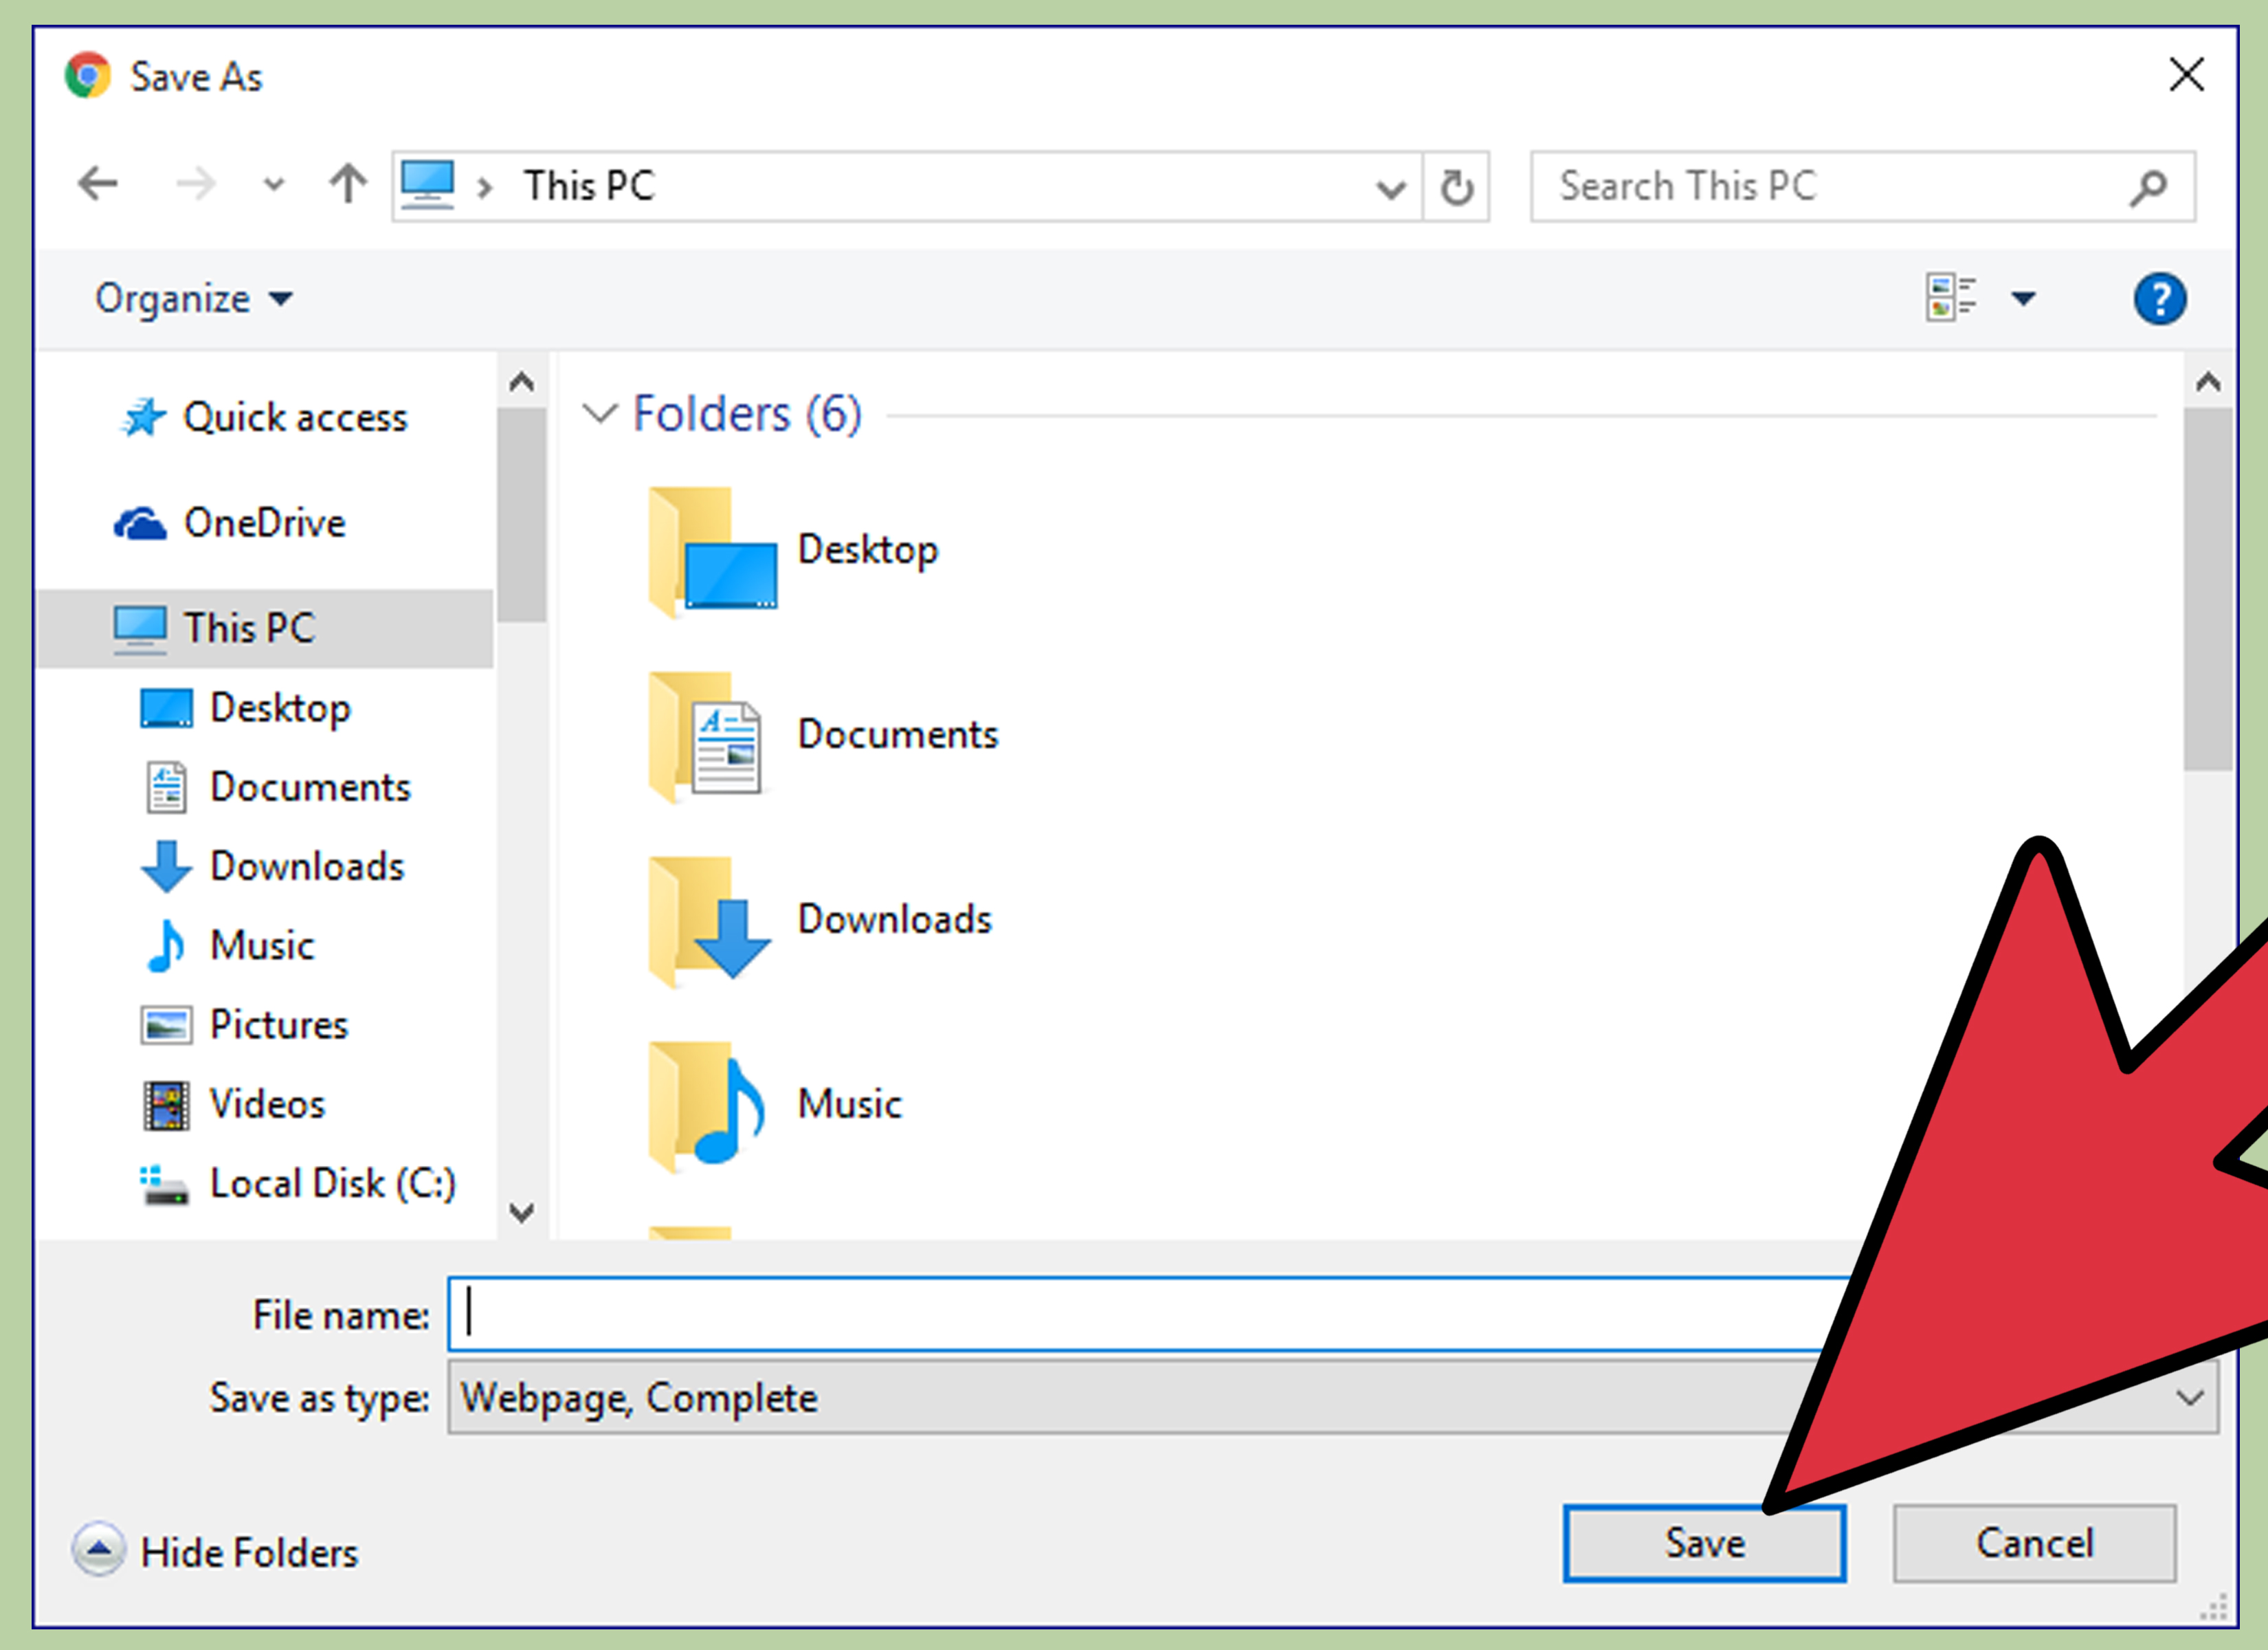
Task: Click the Music note icon in sidebar
Action: click(166, 947)
